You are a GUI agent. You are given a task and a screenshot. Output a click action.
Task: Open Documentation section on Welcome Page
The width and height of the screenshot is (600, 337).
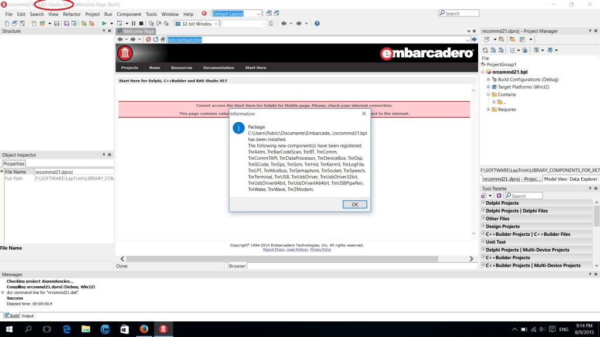click(219, 68)
